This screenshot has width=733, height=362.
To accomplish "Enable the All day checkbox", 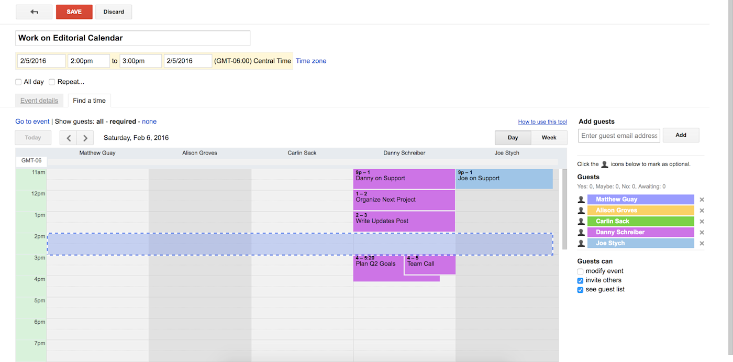I will [18, 82].
